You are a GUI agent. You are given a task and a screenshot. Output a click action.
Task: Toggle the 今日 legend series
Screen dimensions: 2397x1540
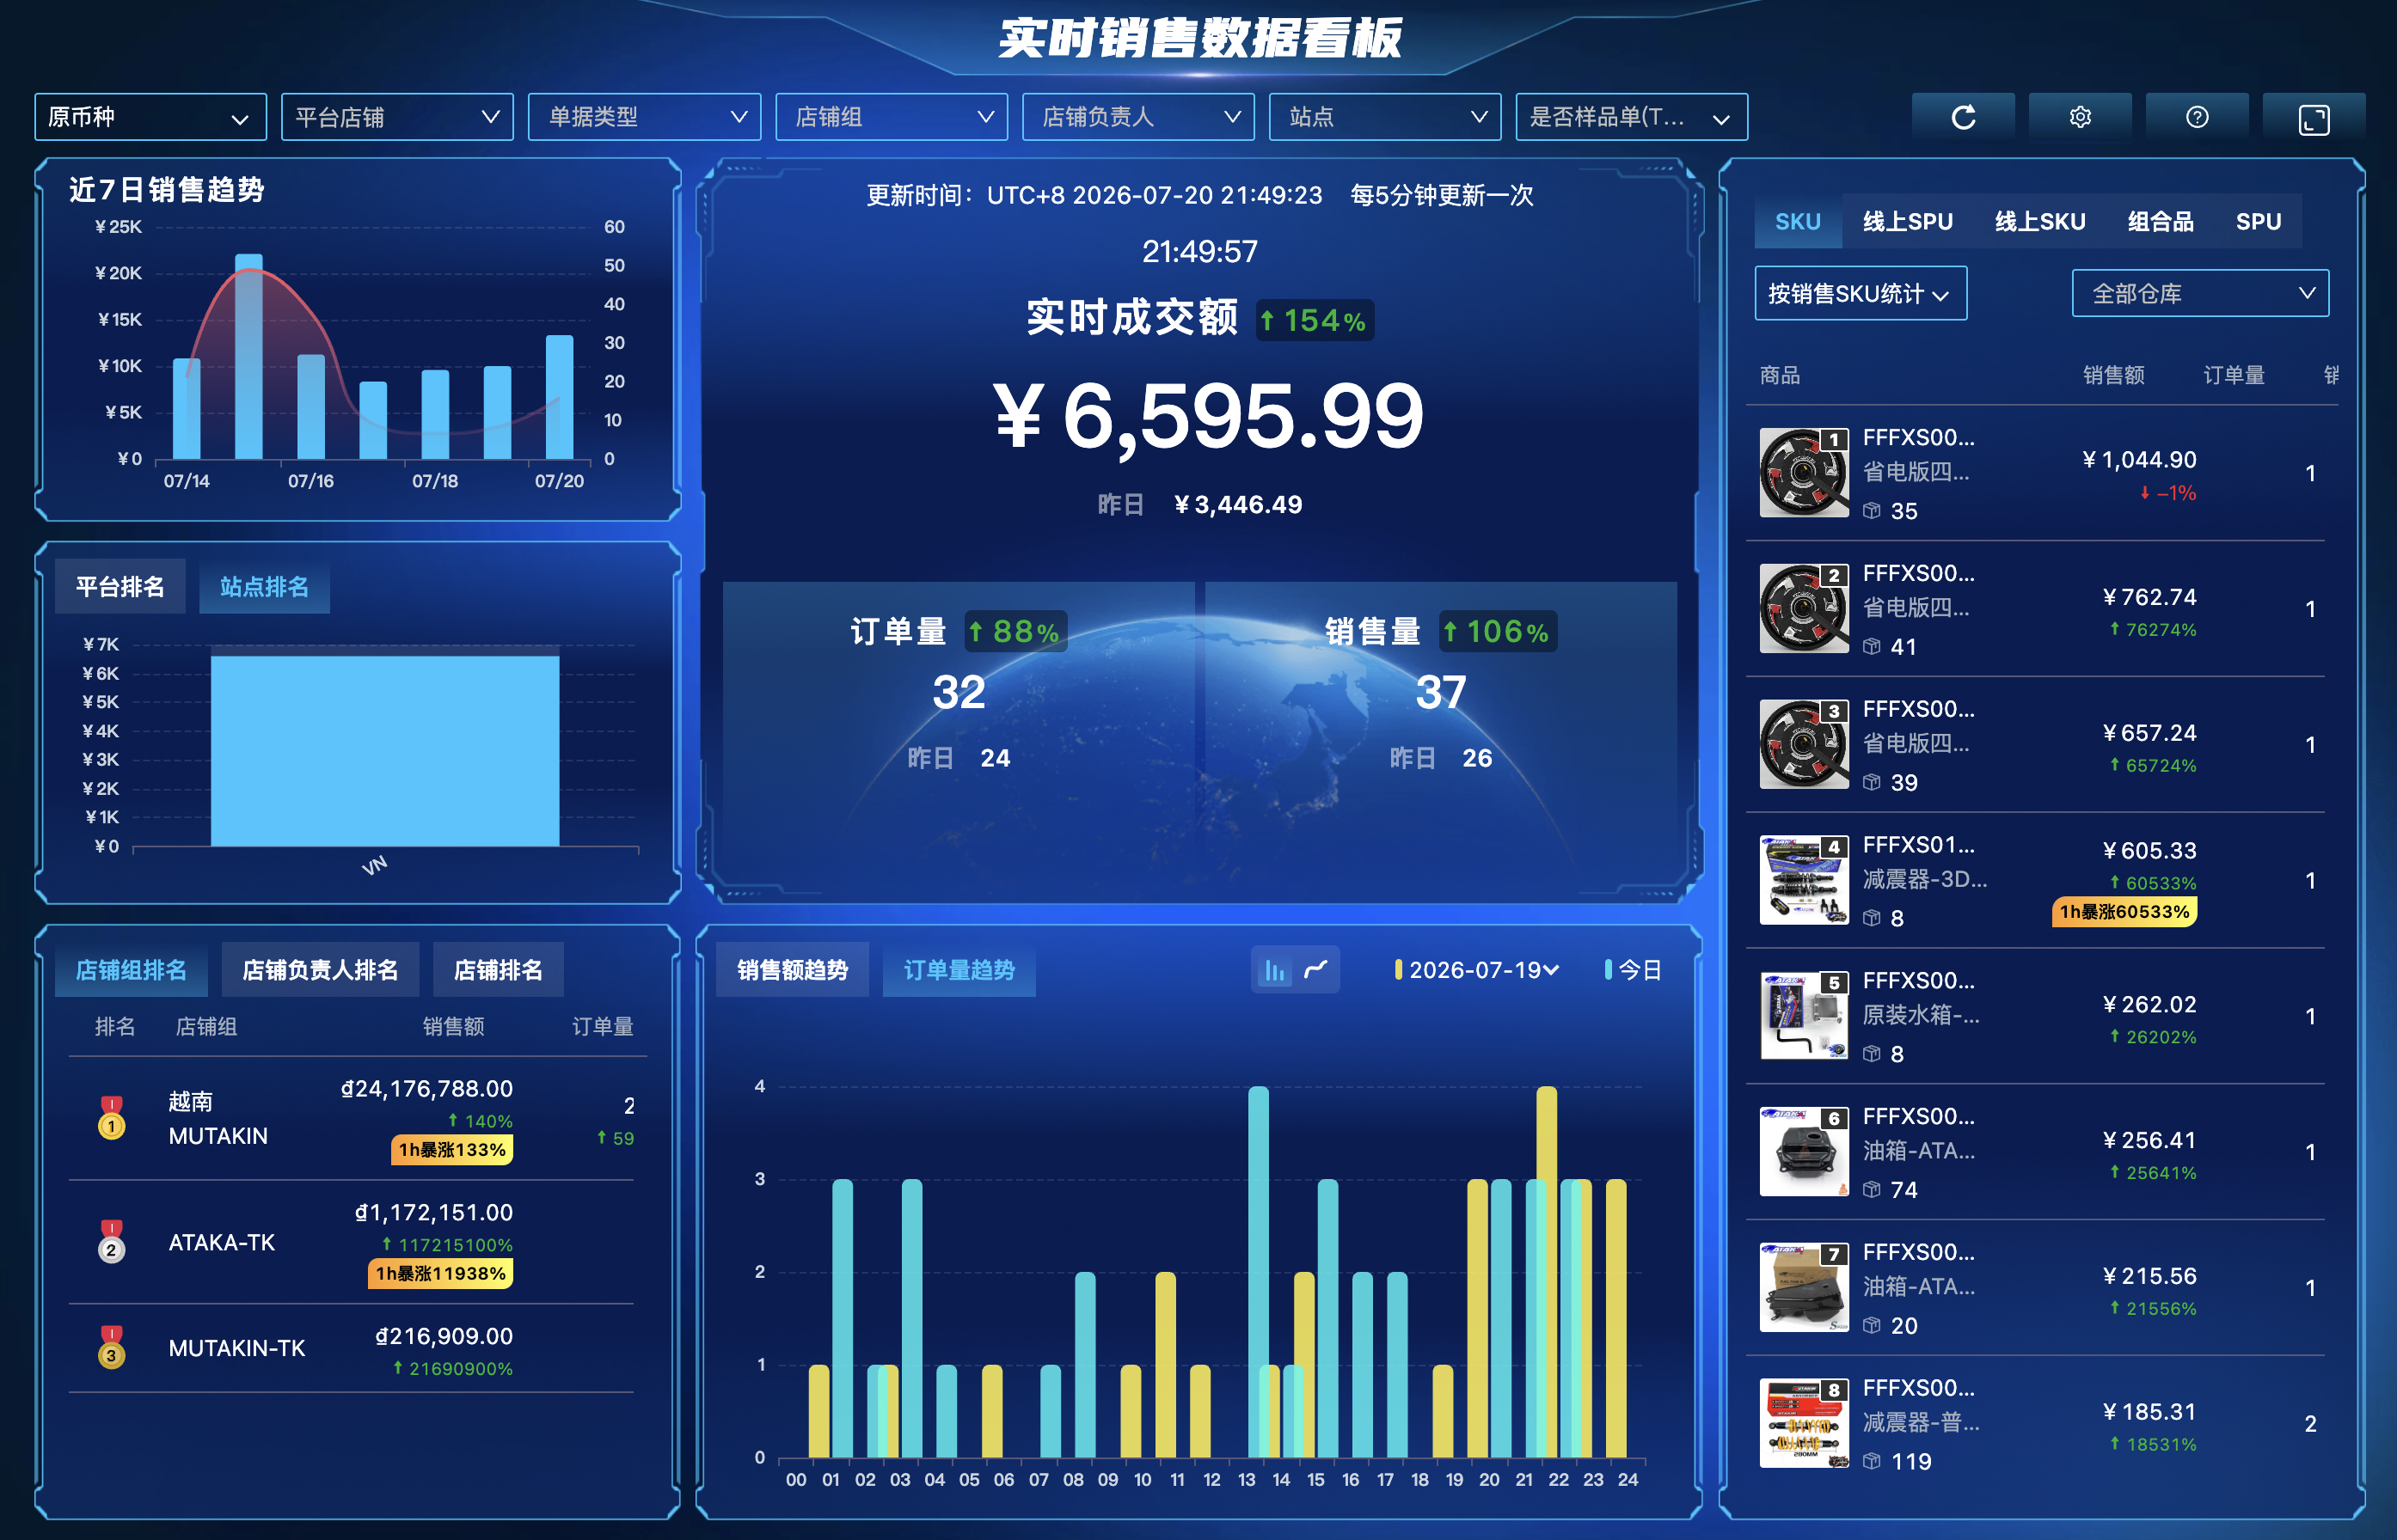coord(1633,970)
